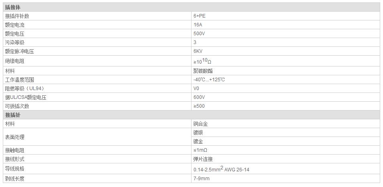383x187 pixels.
Task: Click the -40℃...+125℃ temperature range value
Action: coord(209,80)
